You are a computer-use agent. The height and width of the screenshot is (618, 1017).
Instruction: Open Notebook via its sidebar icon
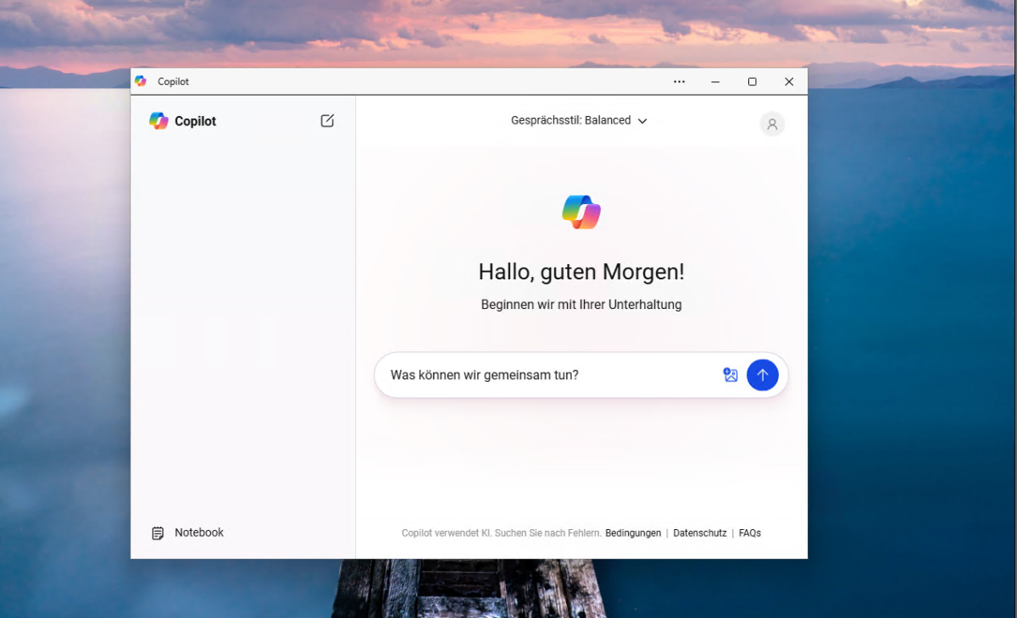158,532
